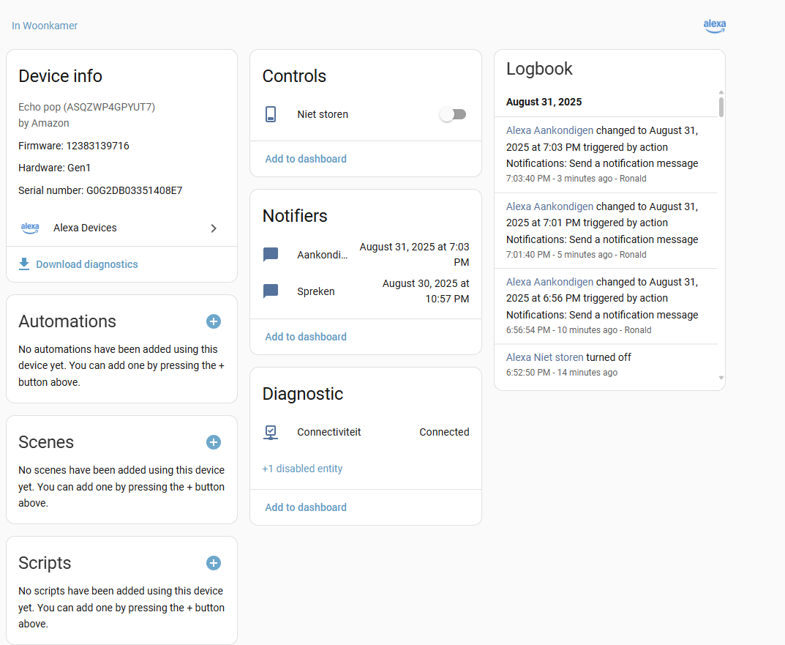Click the Alexa logo at top right
This screenshot has width=785, height=645.
[715, 26]
